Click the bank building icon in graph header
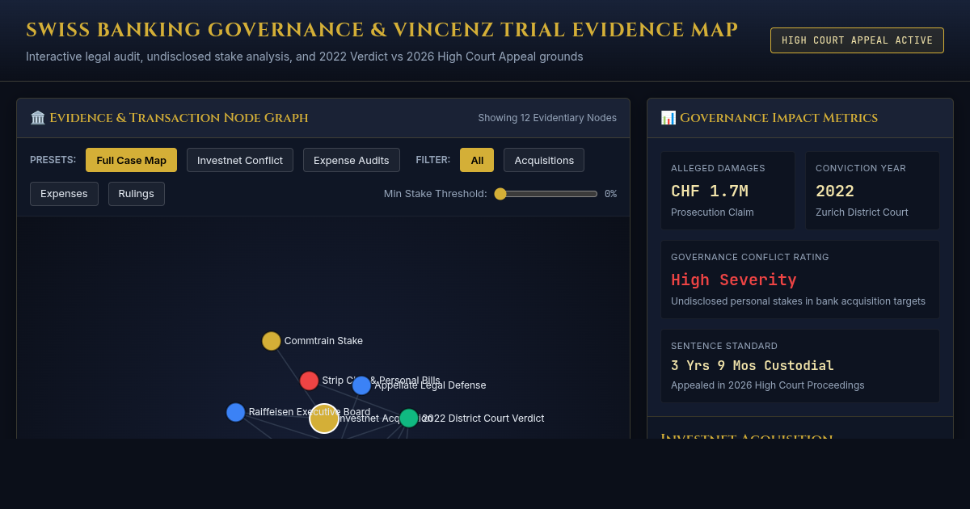 point(38,118)
